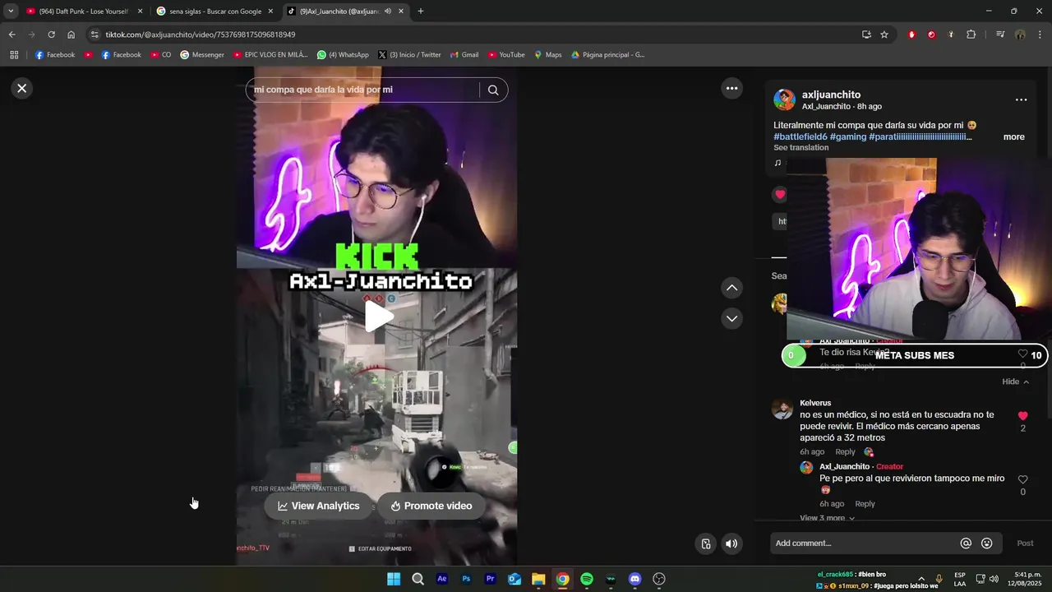Open the Chrome three-dot menu
This screenshot has height=592, width=1052.
pyautogui.click(x=1040, y=35)
